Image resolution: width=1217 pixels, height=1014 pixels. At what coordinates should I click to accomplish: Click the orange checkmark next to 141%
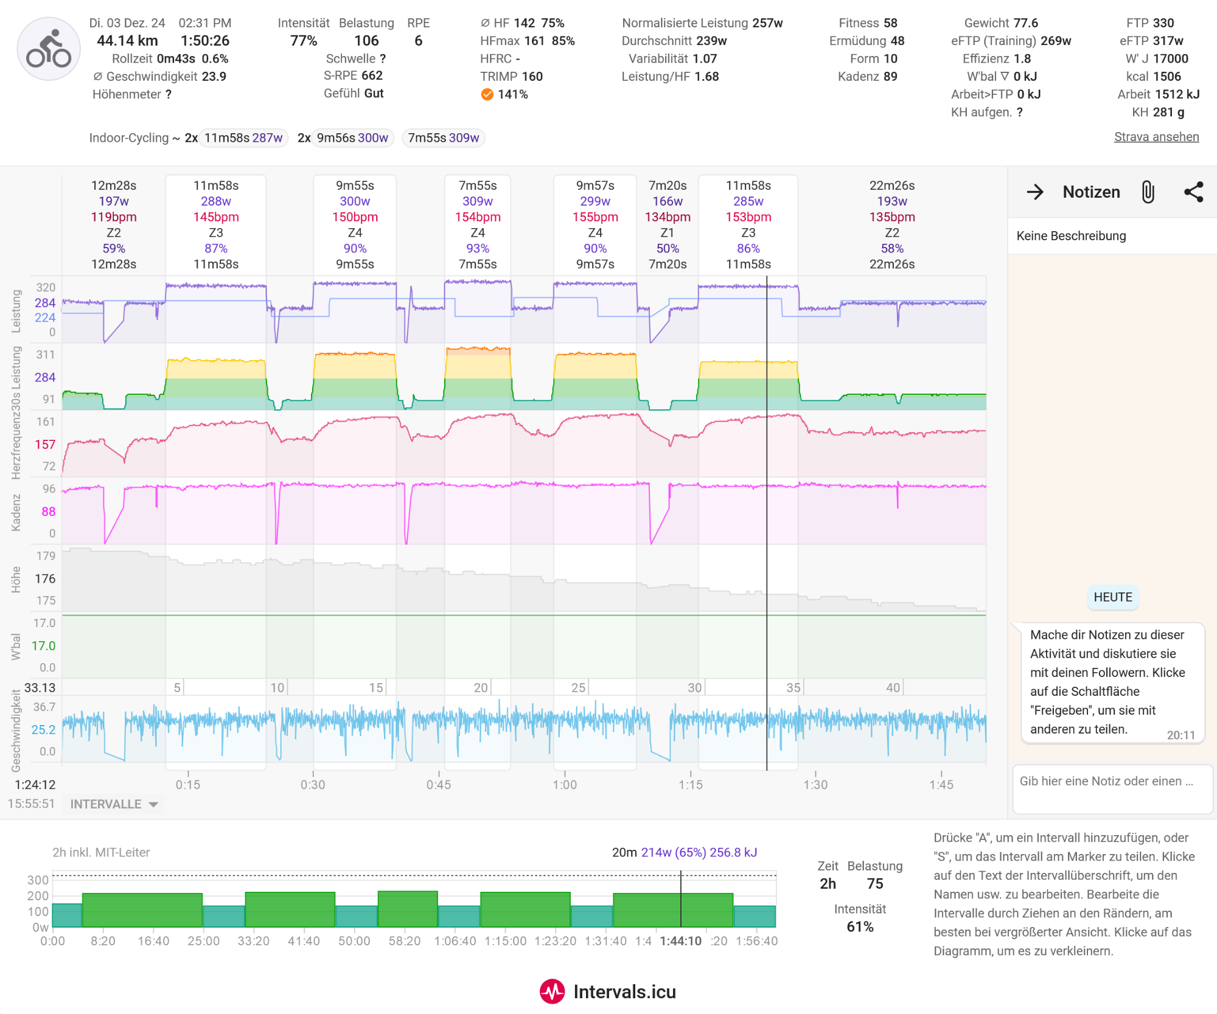[x=487, y=94]
